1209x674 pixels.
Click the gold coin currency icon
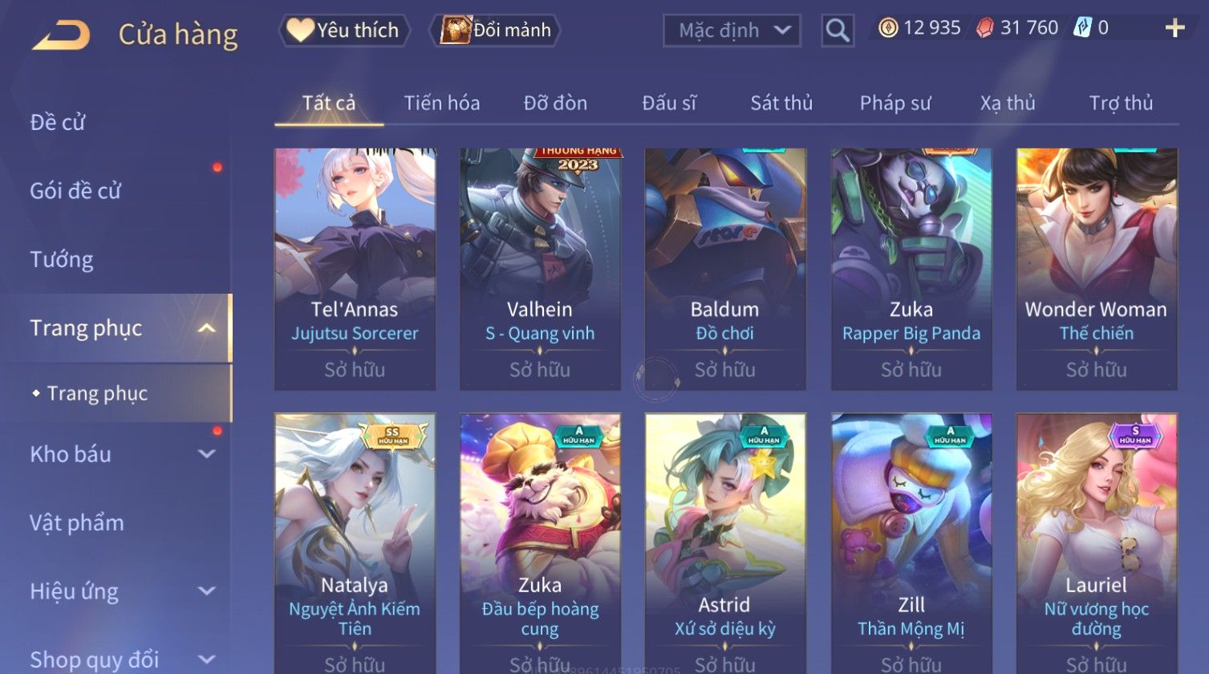click(887, 28)
